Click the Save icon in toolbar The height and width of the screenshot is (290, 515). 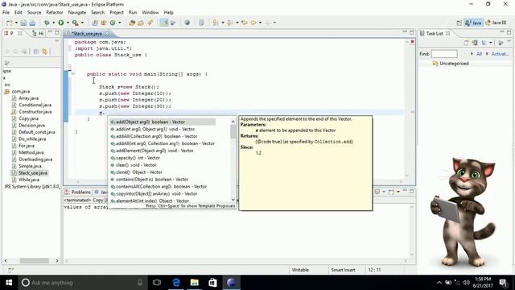coord(23,23)
